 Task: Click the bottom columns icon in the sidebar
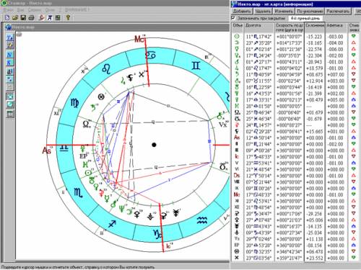point(10,114)
